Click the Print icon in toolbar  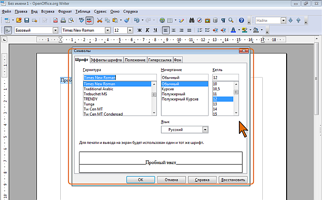tap(63, 20)
